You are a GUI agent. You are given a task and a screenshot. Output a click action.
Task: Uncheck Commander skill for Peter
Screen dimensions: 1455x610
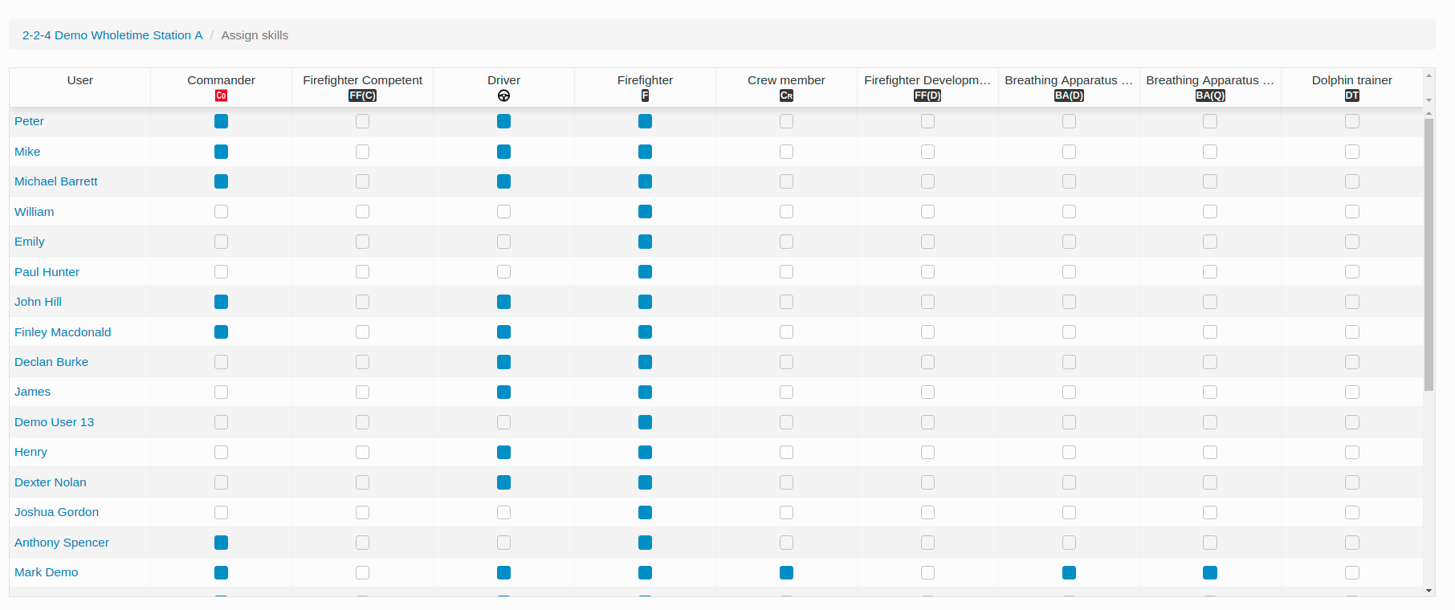coord(221,121)
